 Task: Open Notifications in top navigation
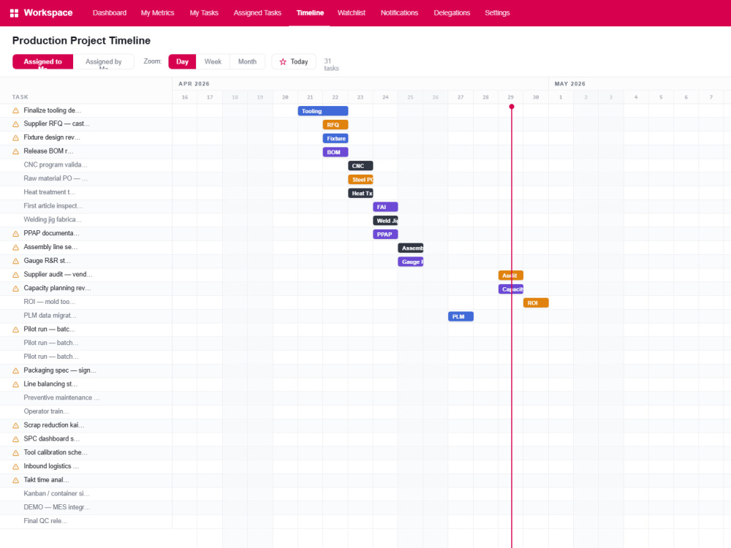coord(400,13)
